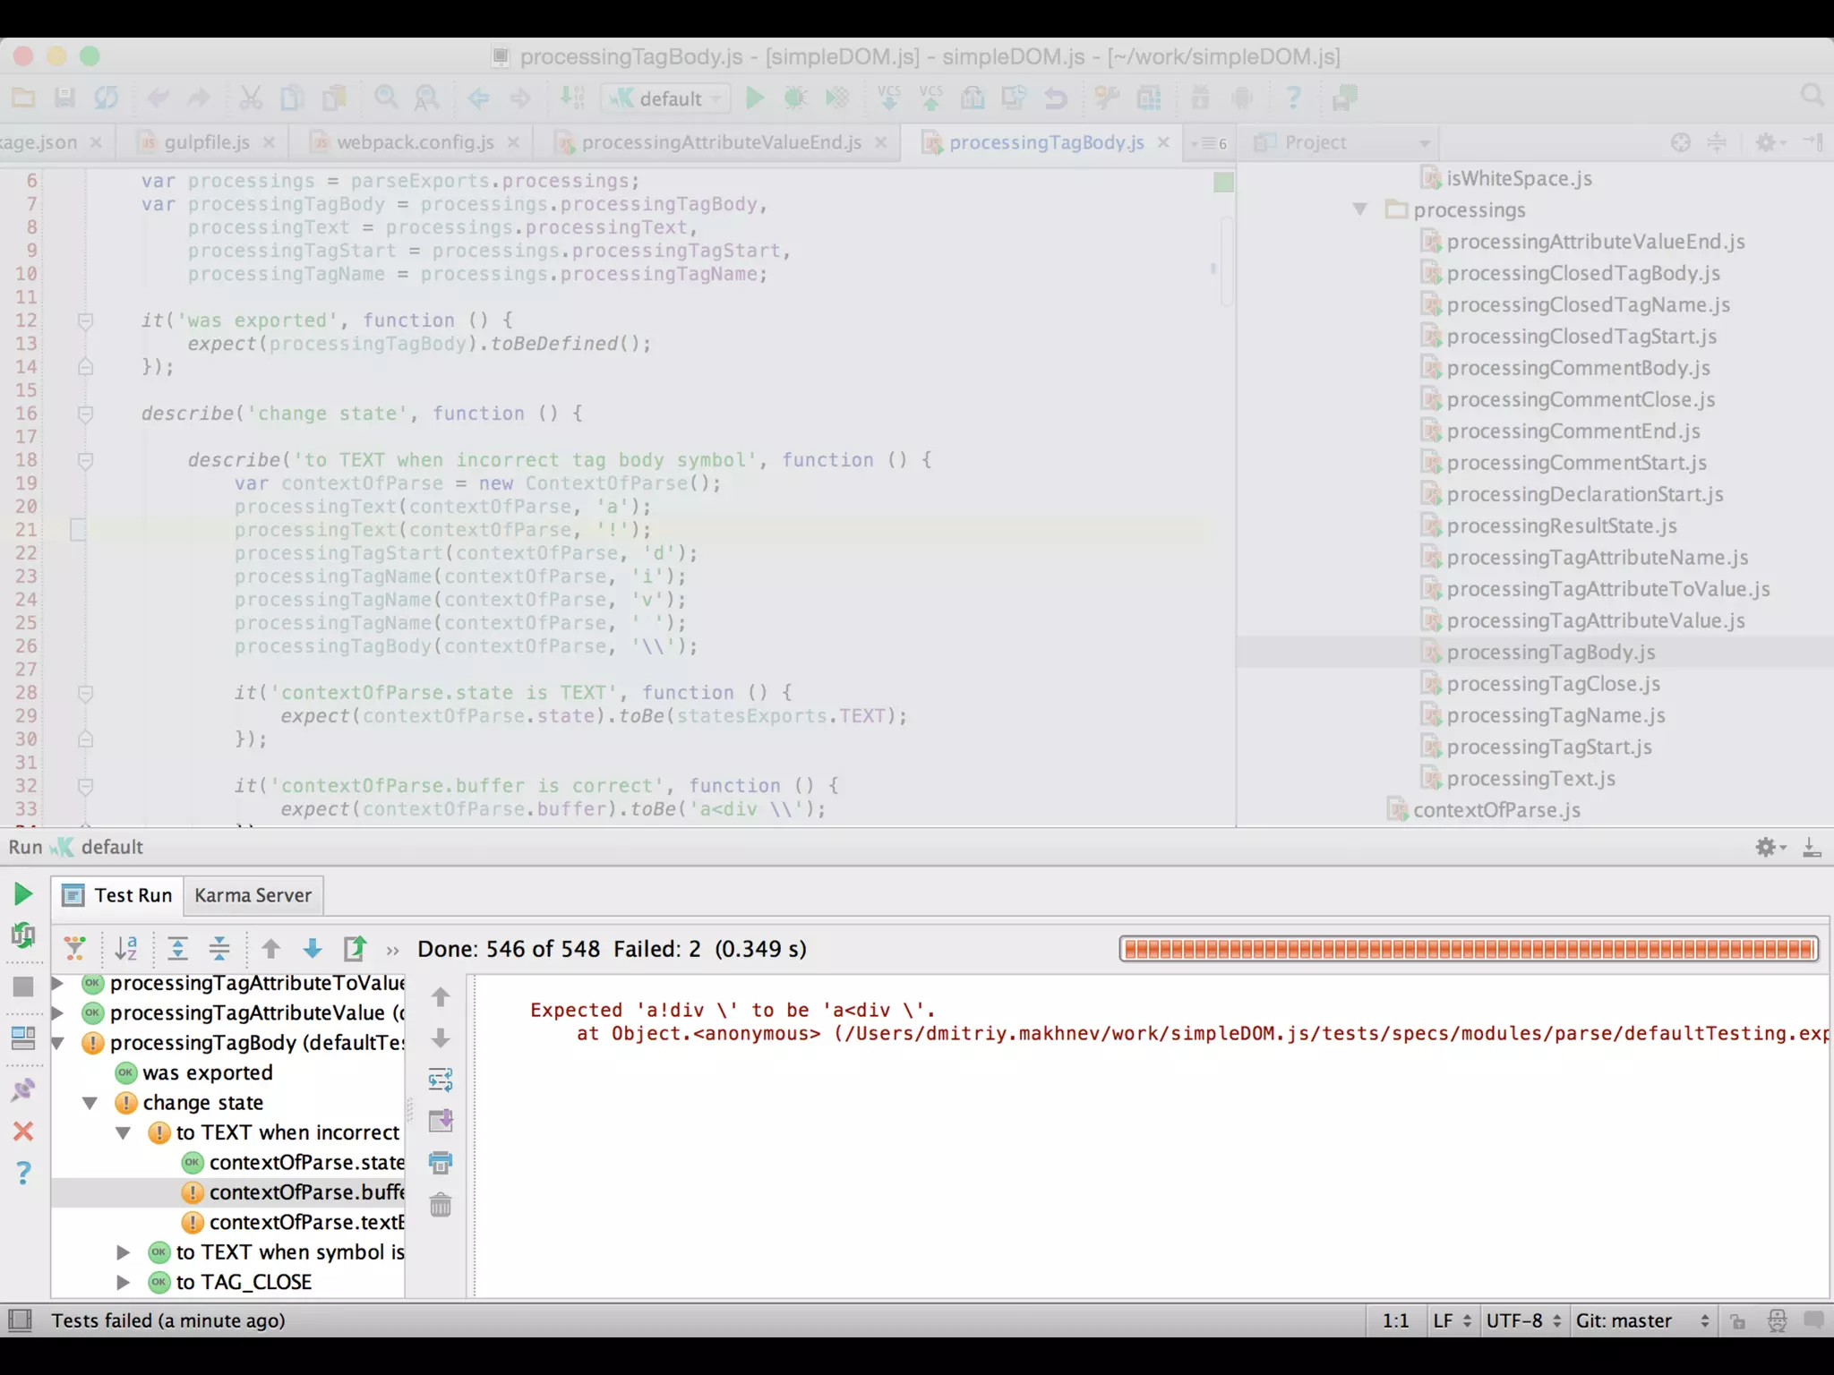Toggle soft-wrap output icon
1834x1375 pixels.
tap(441, 1080)
